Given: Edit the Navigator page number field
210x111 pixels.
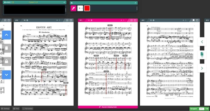Looking at the screenshot, I should click(202, 109).
